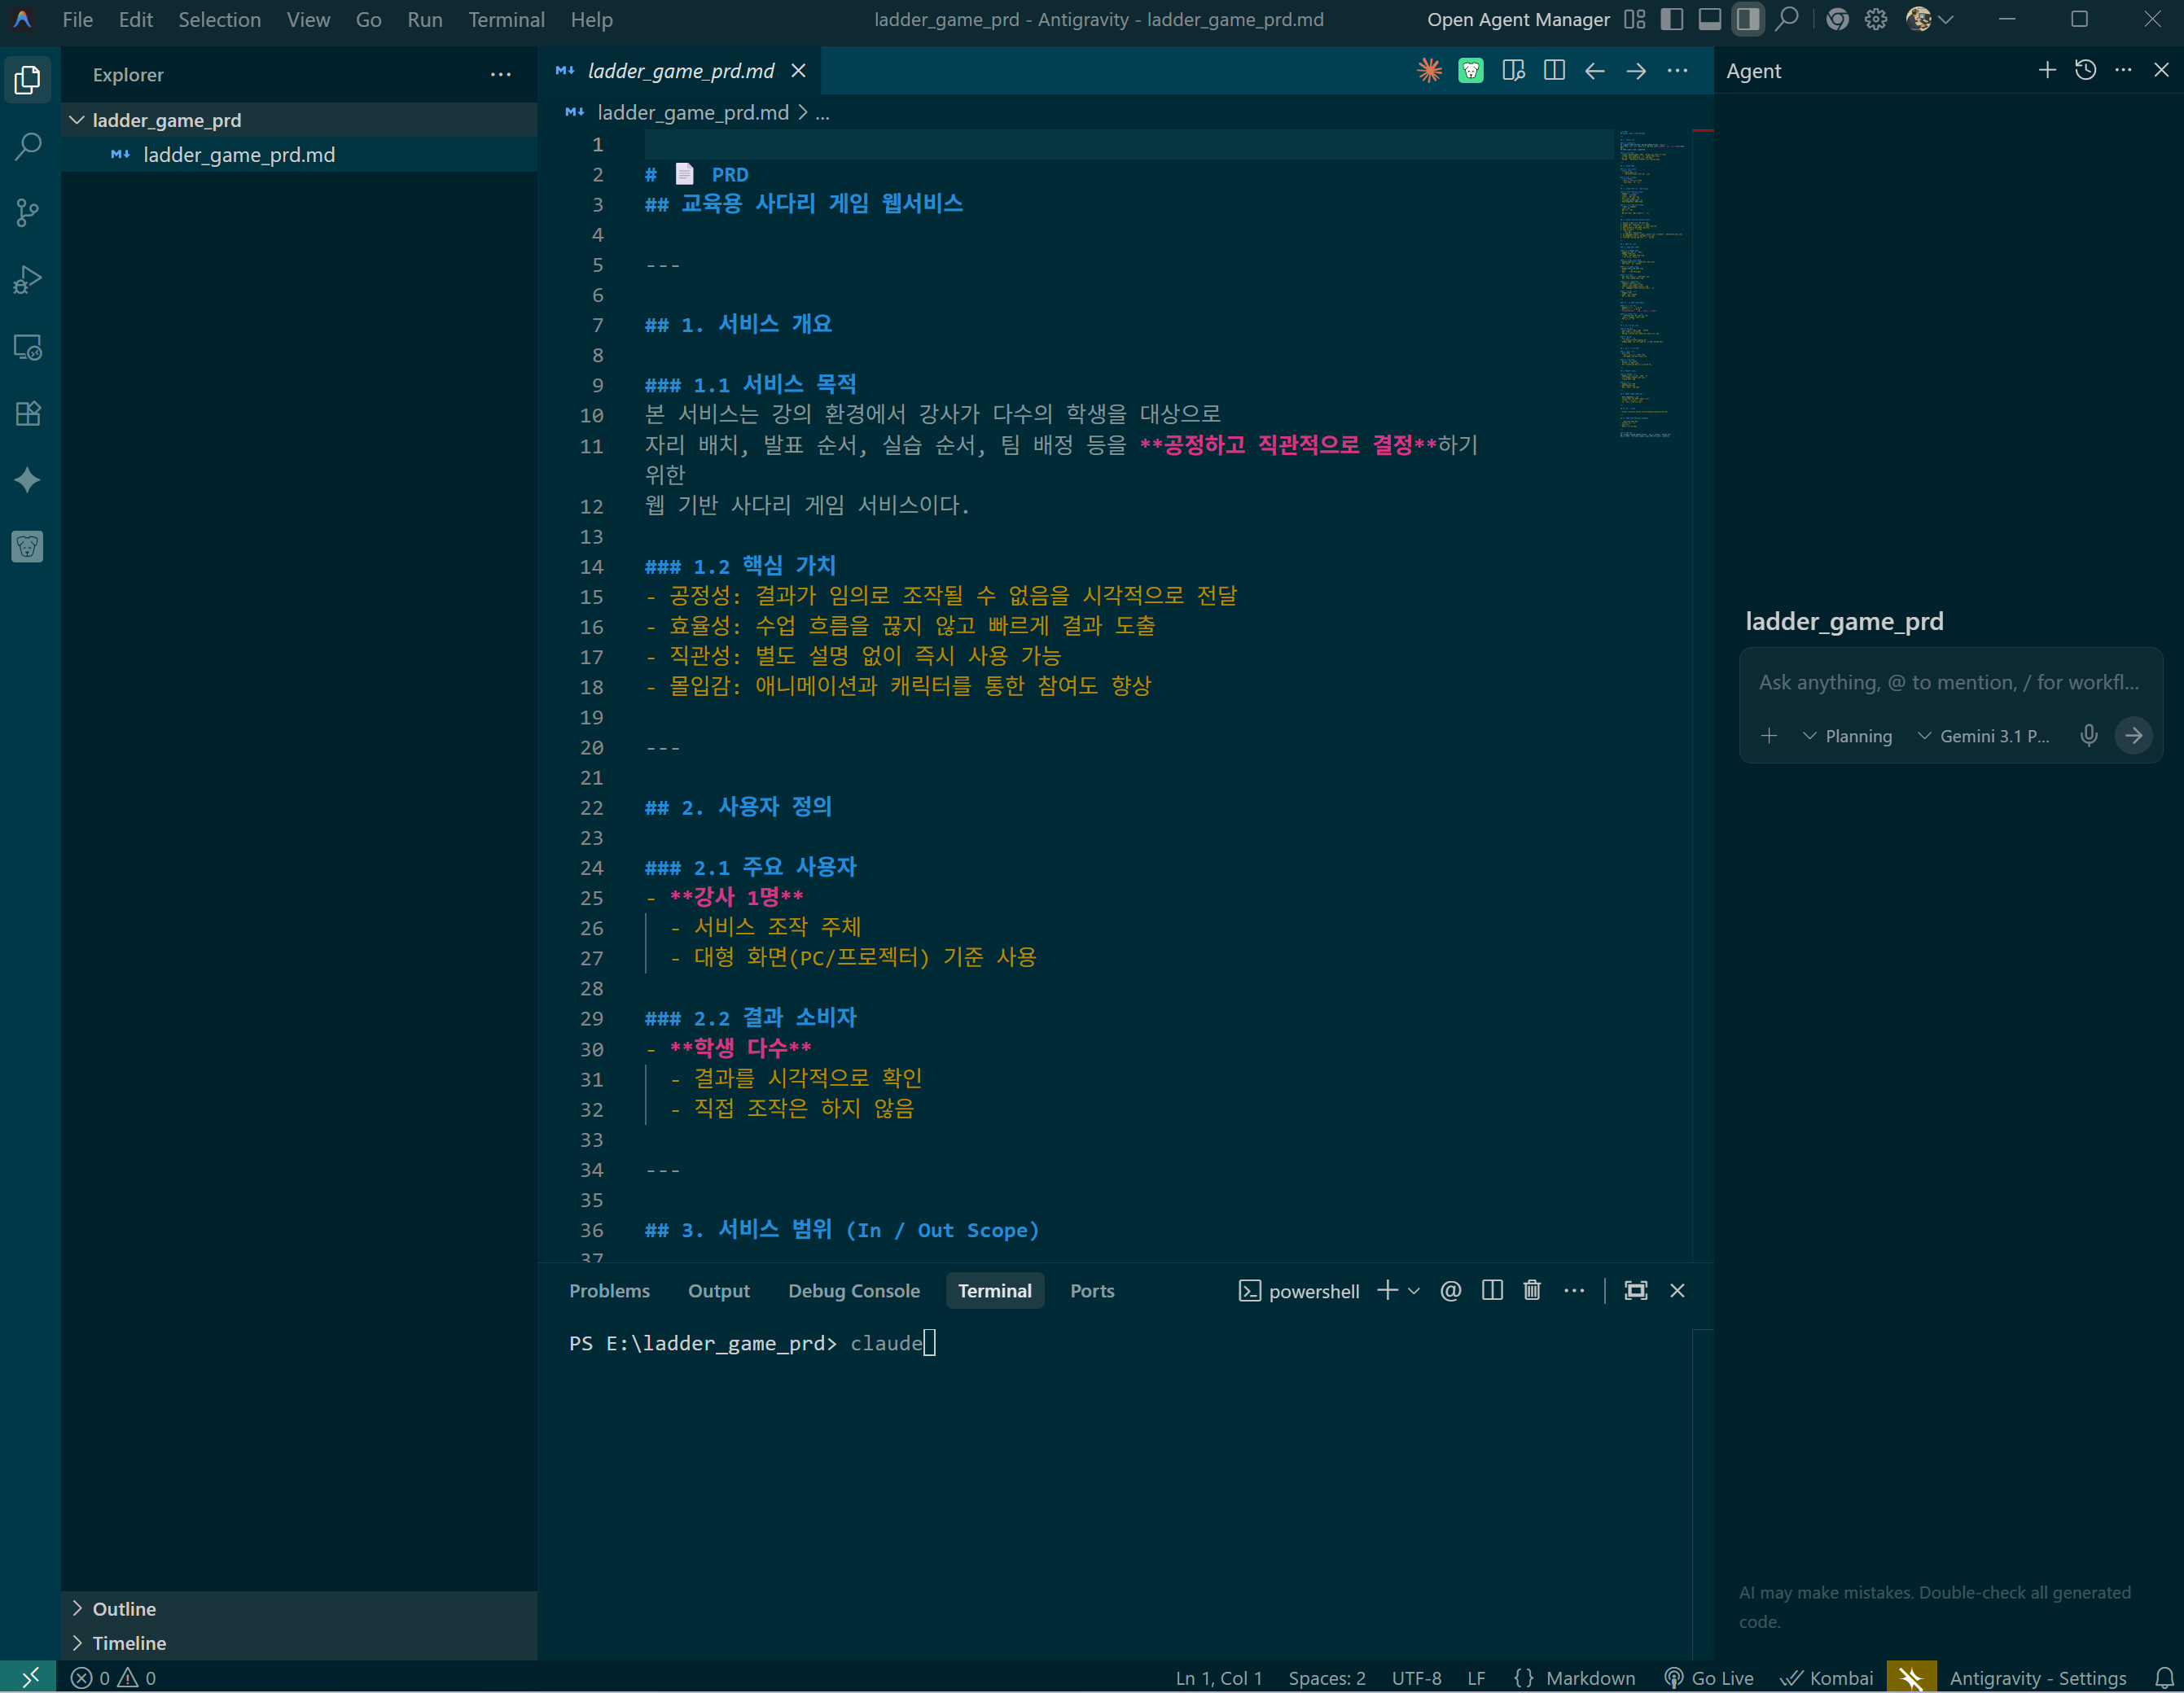Screen dimensions: 2184x1693
Task: Split the editor right
Action: tap(1554, 71)
